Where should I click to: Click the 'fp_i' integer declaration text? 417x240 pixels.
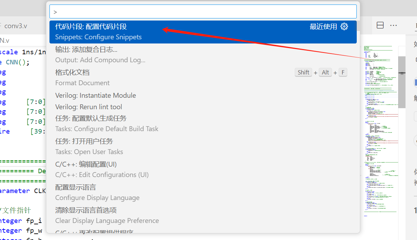click(x=34, y=221)
